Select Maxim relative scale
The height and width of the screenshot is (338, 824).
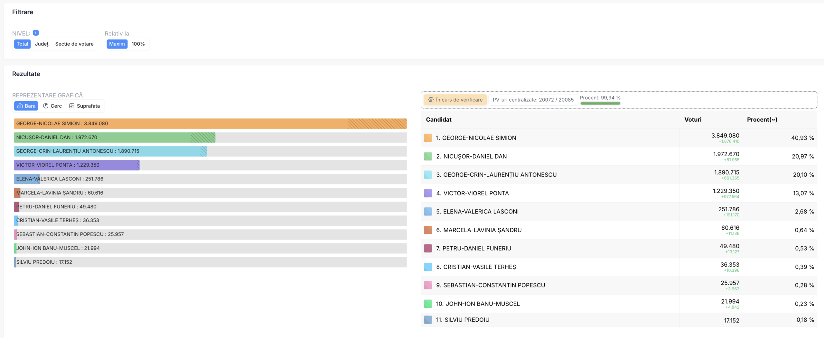coord(117,44)
